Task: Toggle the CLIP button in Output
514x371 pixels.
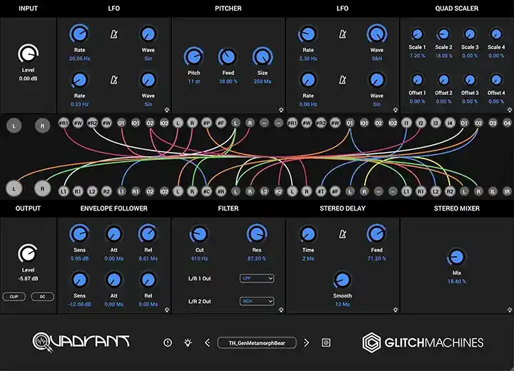Action: (14, 297)
